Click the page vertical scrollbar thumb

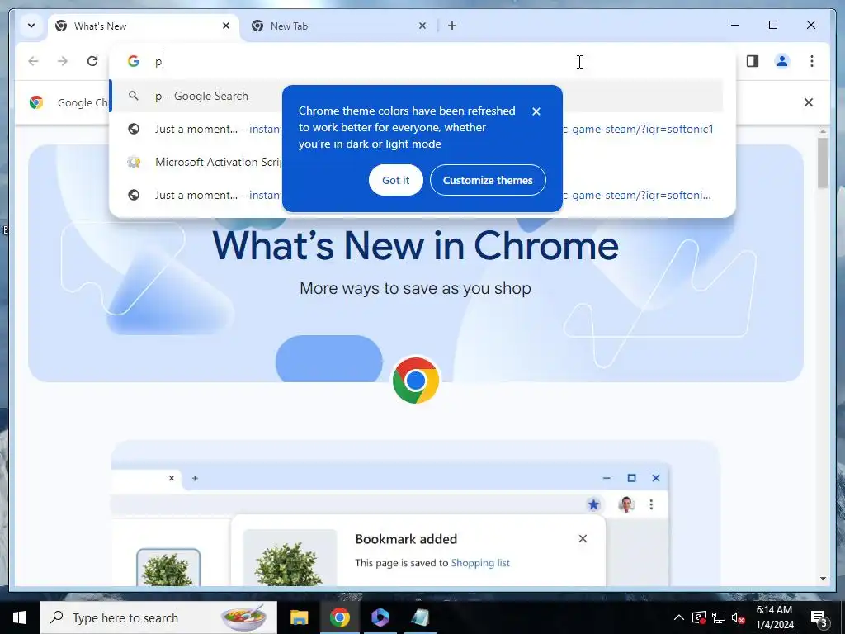[x=823, y=163]
